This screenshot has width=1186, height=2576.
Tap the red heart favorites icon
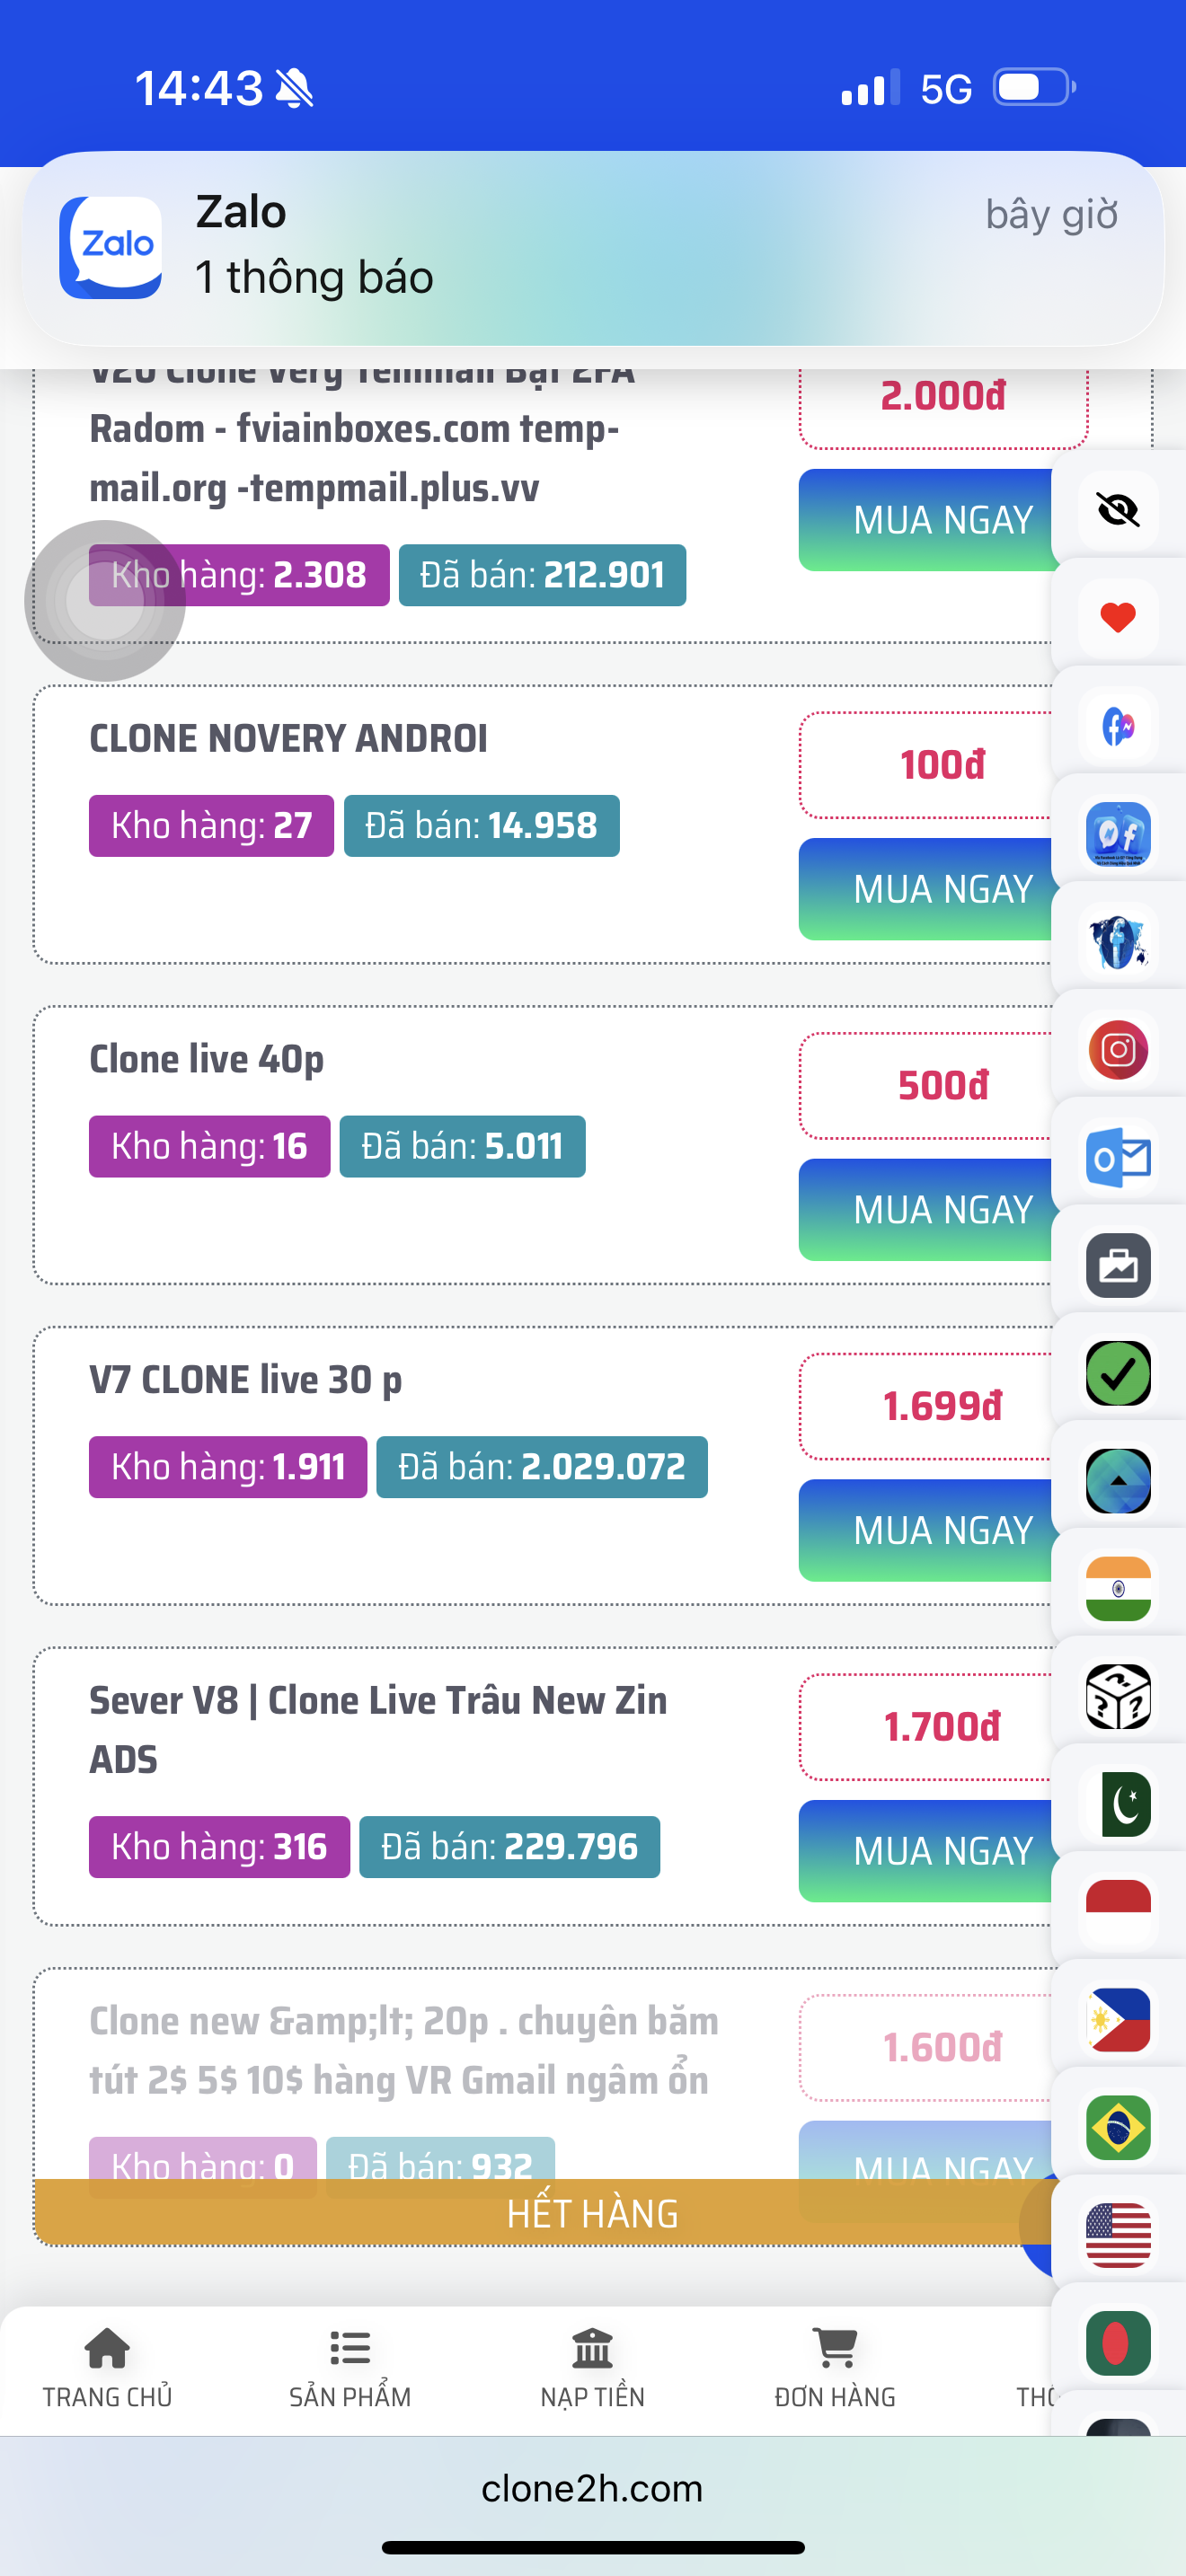[x=1117, y=618]
